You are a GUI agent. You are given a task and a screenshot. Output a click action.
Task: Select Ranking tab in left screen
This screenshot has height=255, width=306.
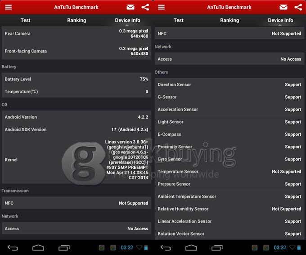pyautogui.click(x=76, y=20)
